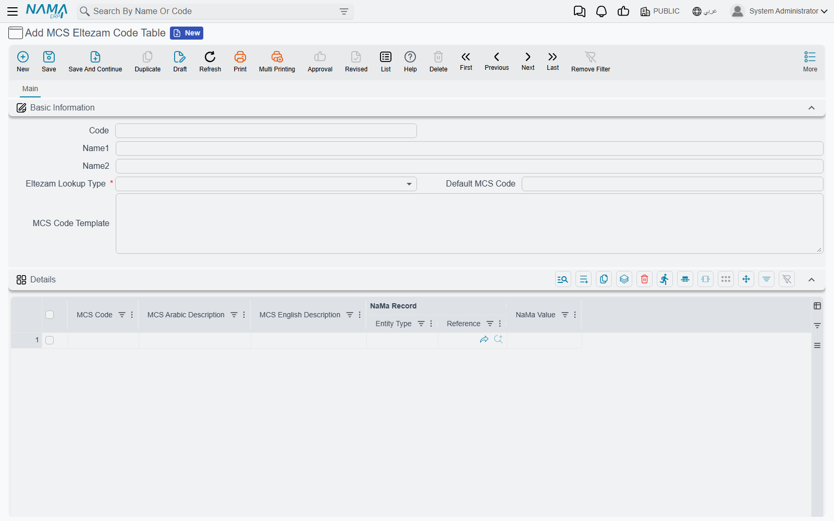Screen dimensions: 834x521
Task: Open Help from toolbar
Action: (410, 61)
